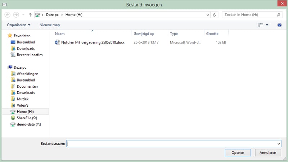Click the search magnifier icon
Screen dimensions: 288x162
coord(278,15)
